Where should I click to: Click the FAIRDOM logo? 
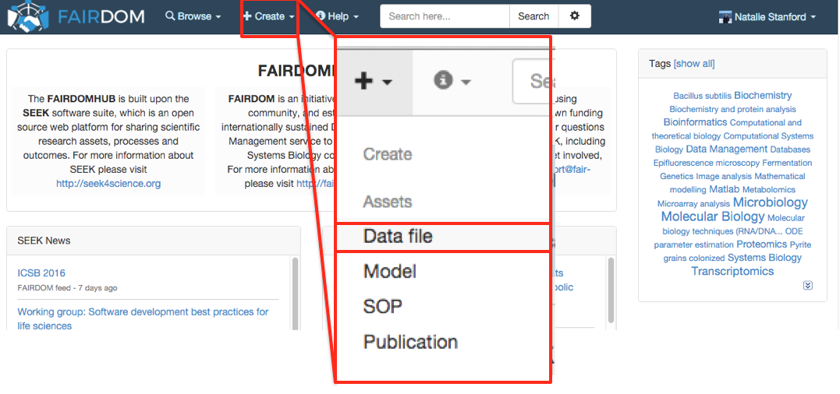tap(76, 16)
